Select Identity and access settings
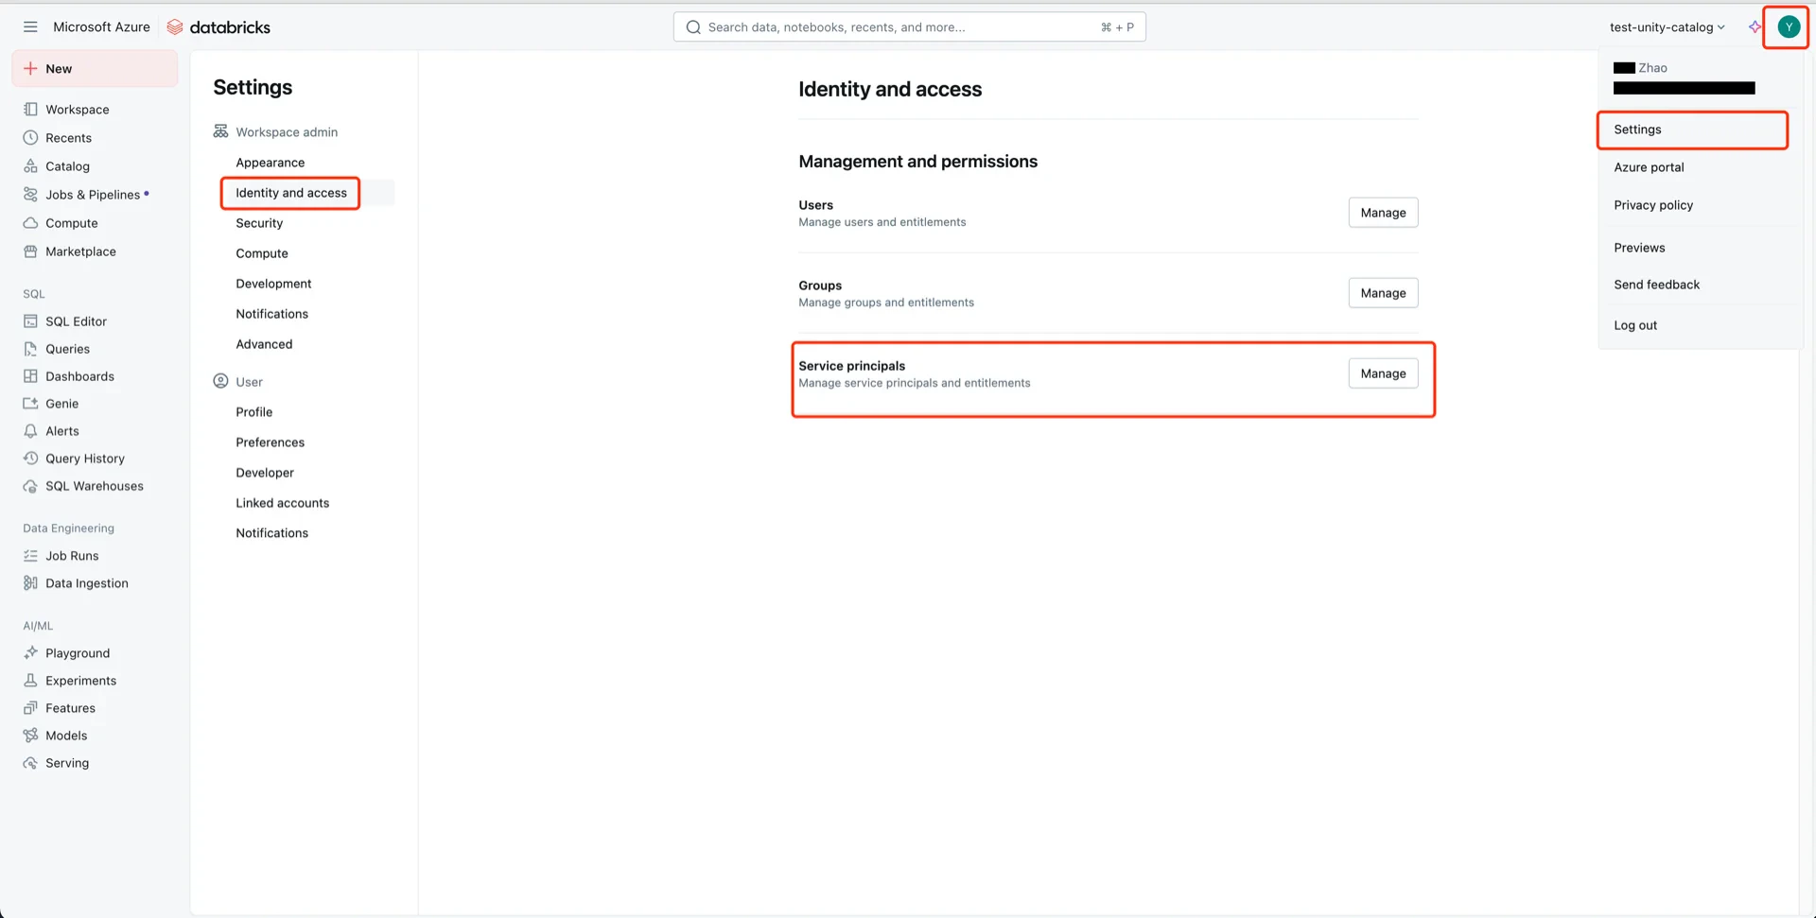Screen dimensions: 1816x918 pyautogui.click(x=291, y=193)
